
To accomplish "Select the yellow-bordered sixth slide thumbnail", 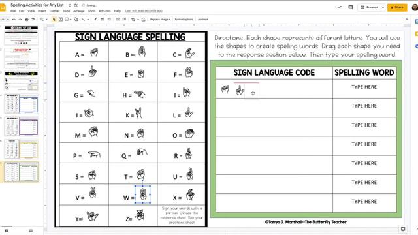I will (22, 149).
